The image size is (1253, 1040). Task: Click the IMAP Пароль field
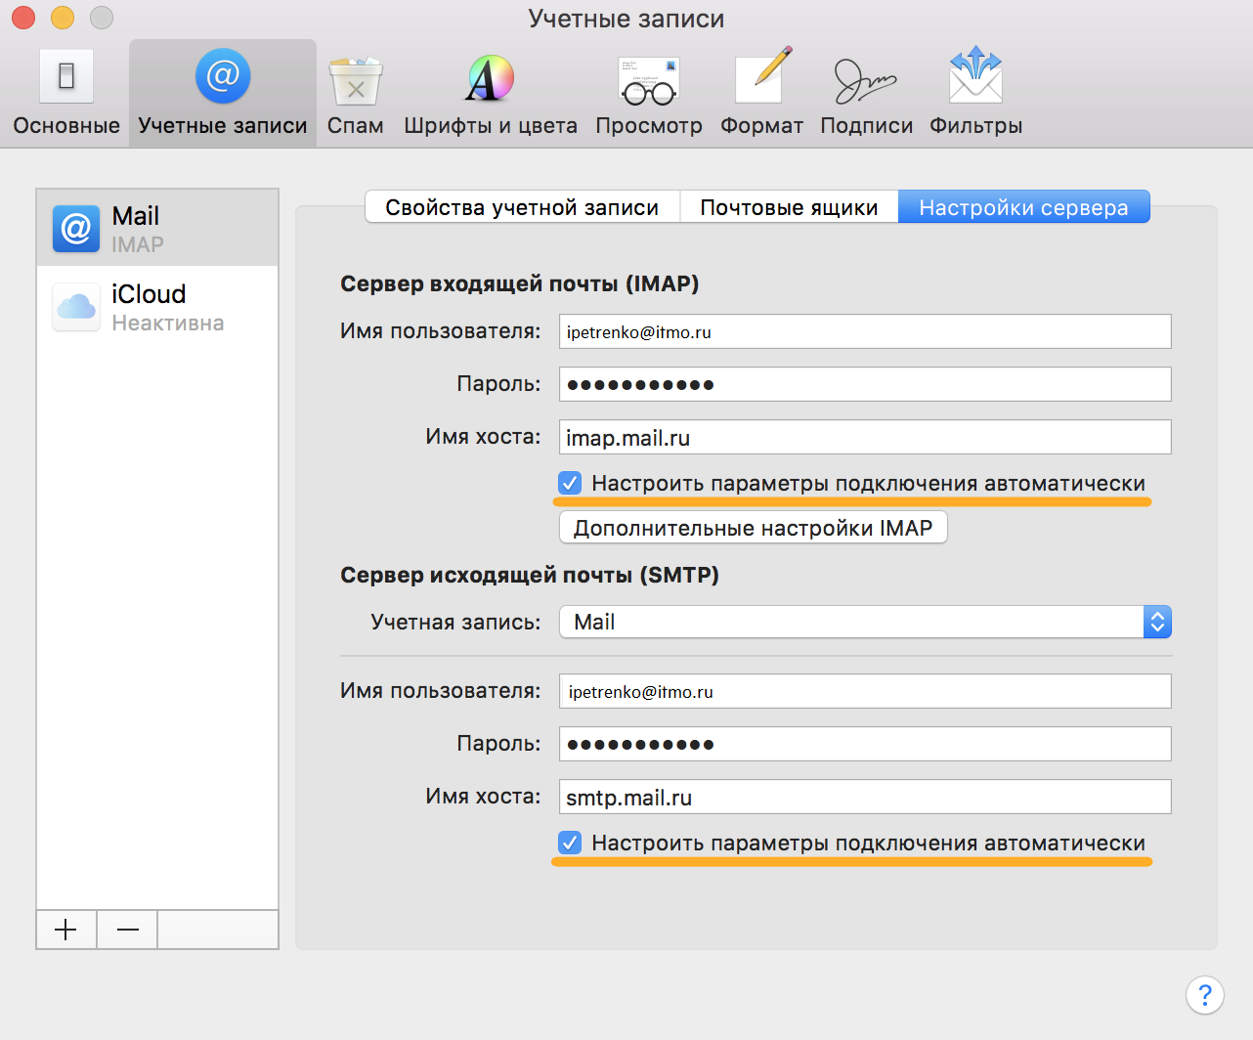click(865, 384)
